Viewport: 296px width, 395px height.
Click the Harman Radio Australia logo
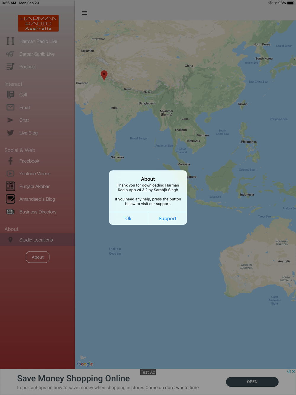(38, 23)
